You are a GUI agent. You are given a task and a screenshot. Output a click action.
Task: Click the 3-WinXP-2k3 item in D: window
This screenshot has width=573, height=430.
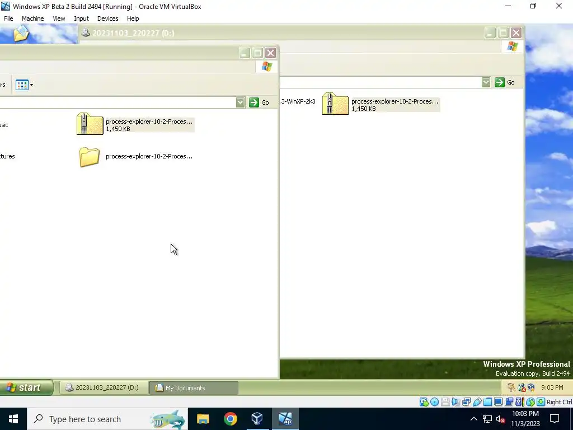[298, 101]
